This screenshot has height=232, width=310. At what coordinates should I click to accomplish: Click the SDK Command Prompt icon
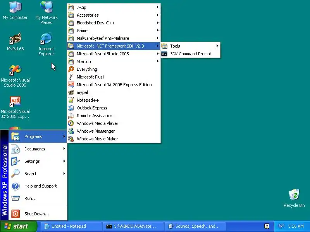click(164, 54)
